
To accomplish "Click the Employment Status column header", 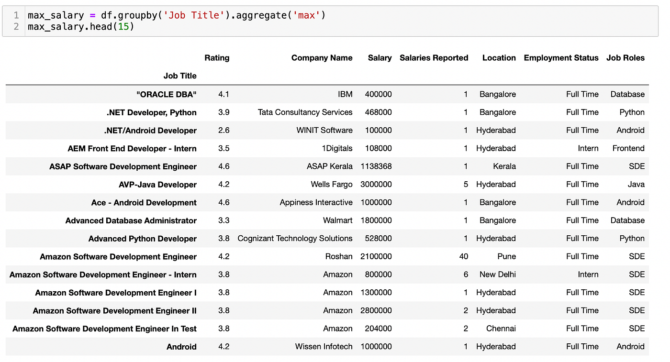I will click(561, 58).
